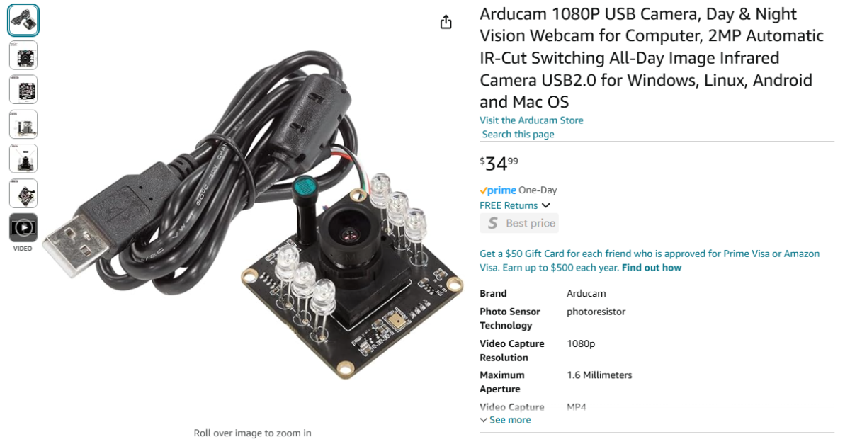Select the second product thumbnail
The height and width of the screenshot is (444, 850).
tap(23, 55)
